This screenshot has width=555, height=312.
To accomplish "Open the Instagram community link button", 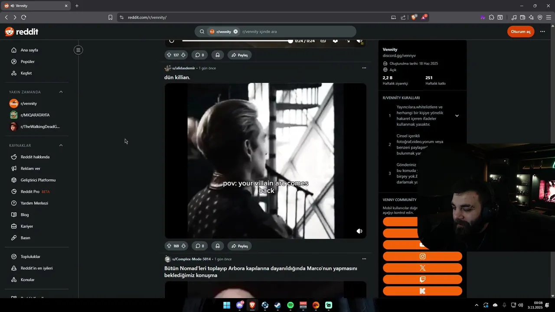I will 422,257.
